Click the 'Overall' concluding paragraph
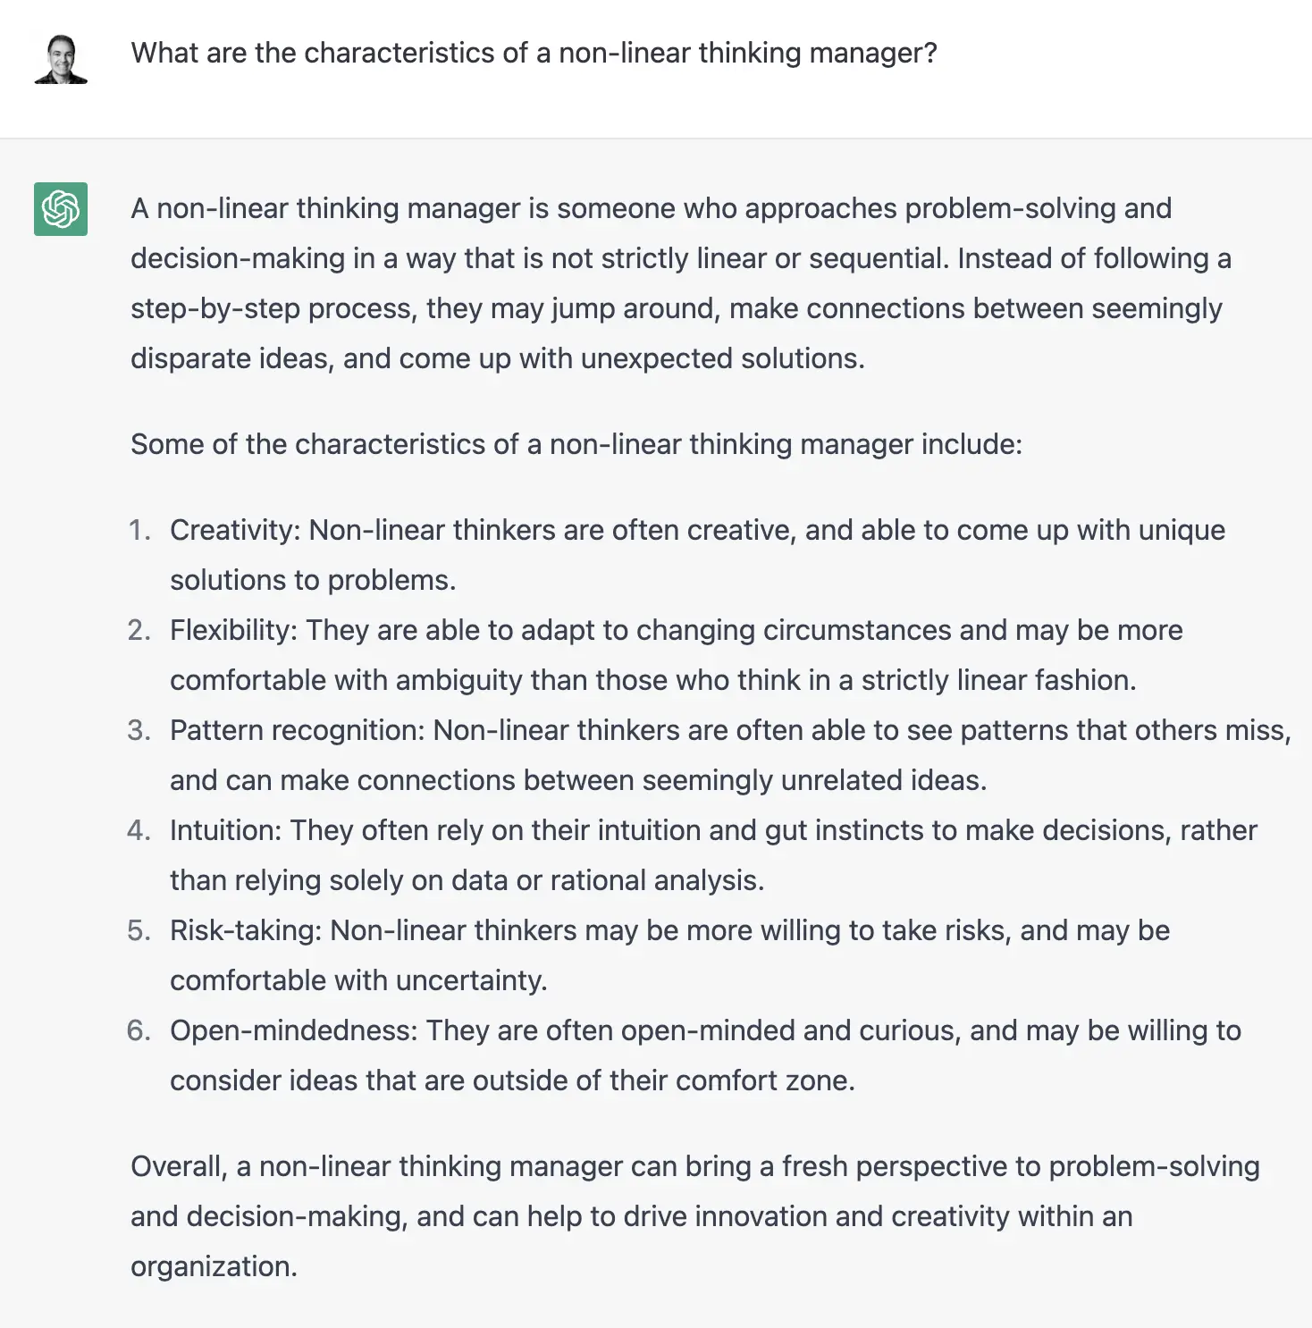 coord(695,1216)
